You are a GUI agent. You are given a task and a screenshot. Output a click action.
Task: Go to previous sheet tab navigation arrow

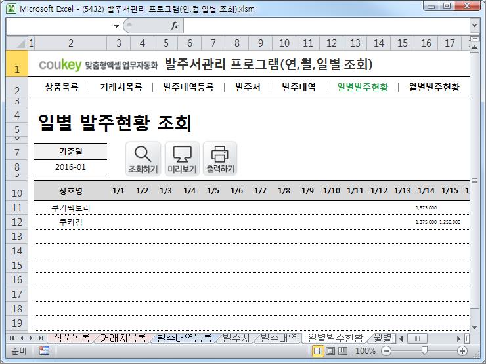22,338
